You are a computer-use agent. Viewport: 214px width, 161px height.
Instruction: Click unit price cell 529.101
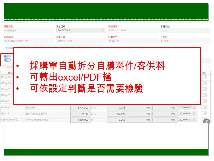pyautogui.click(x=117, y=114)
